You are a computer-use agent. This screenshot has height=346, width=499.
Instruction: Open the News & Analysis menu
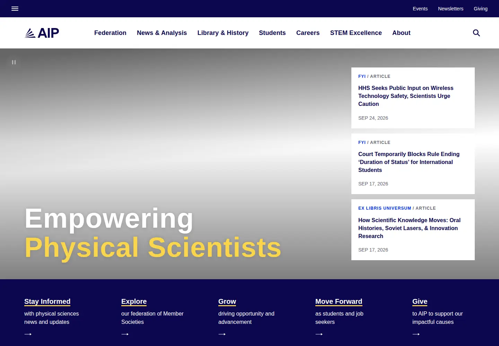162,33
